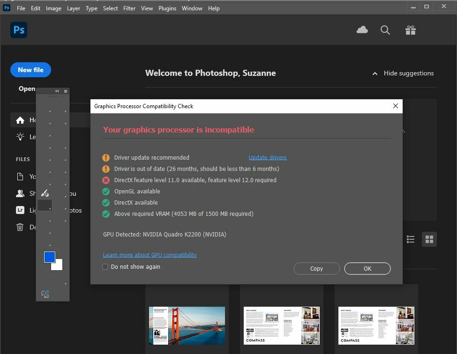This screenshot has width=457, height=354.
Task: Open Learn more about GPU compatibility link
Action: pyautogui.click(x=150, y=255)
